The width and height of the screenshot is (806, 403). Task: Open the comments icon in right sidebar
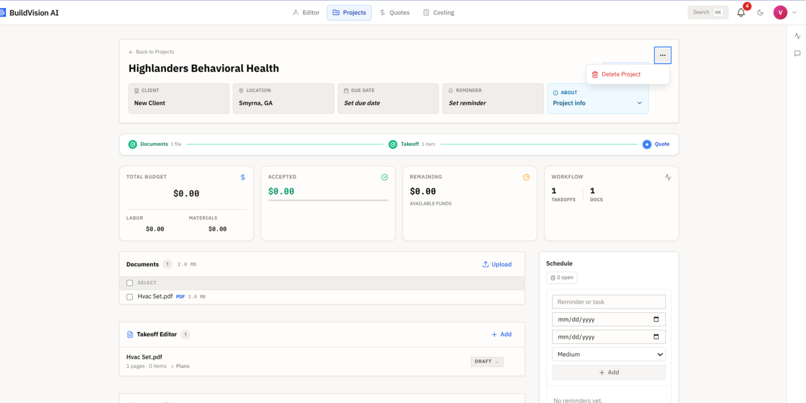pyautogui.click(x=797, y=54)
